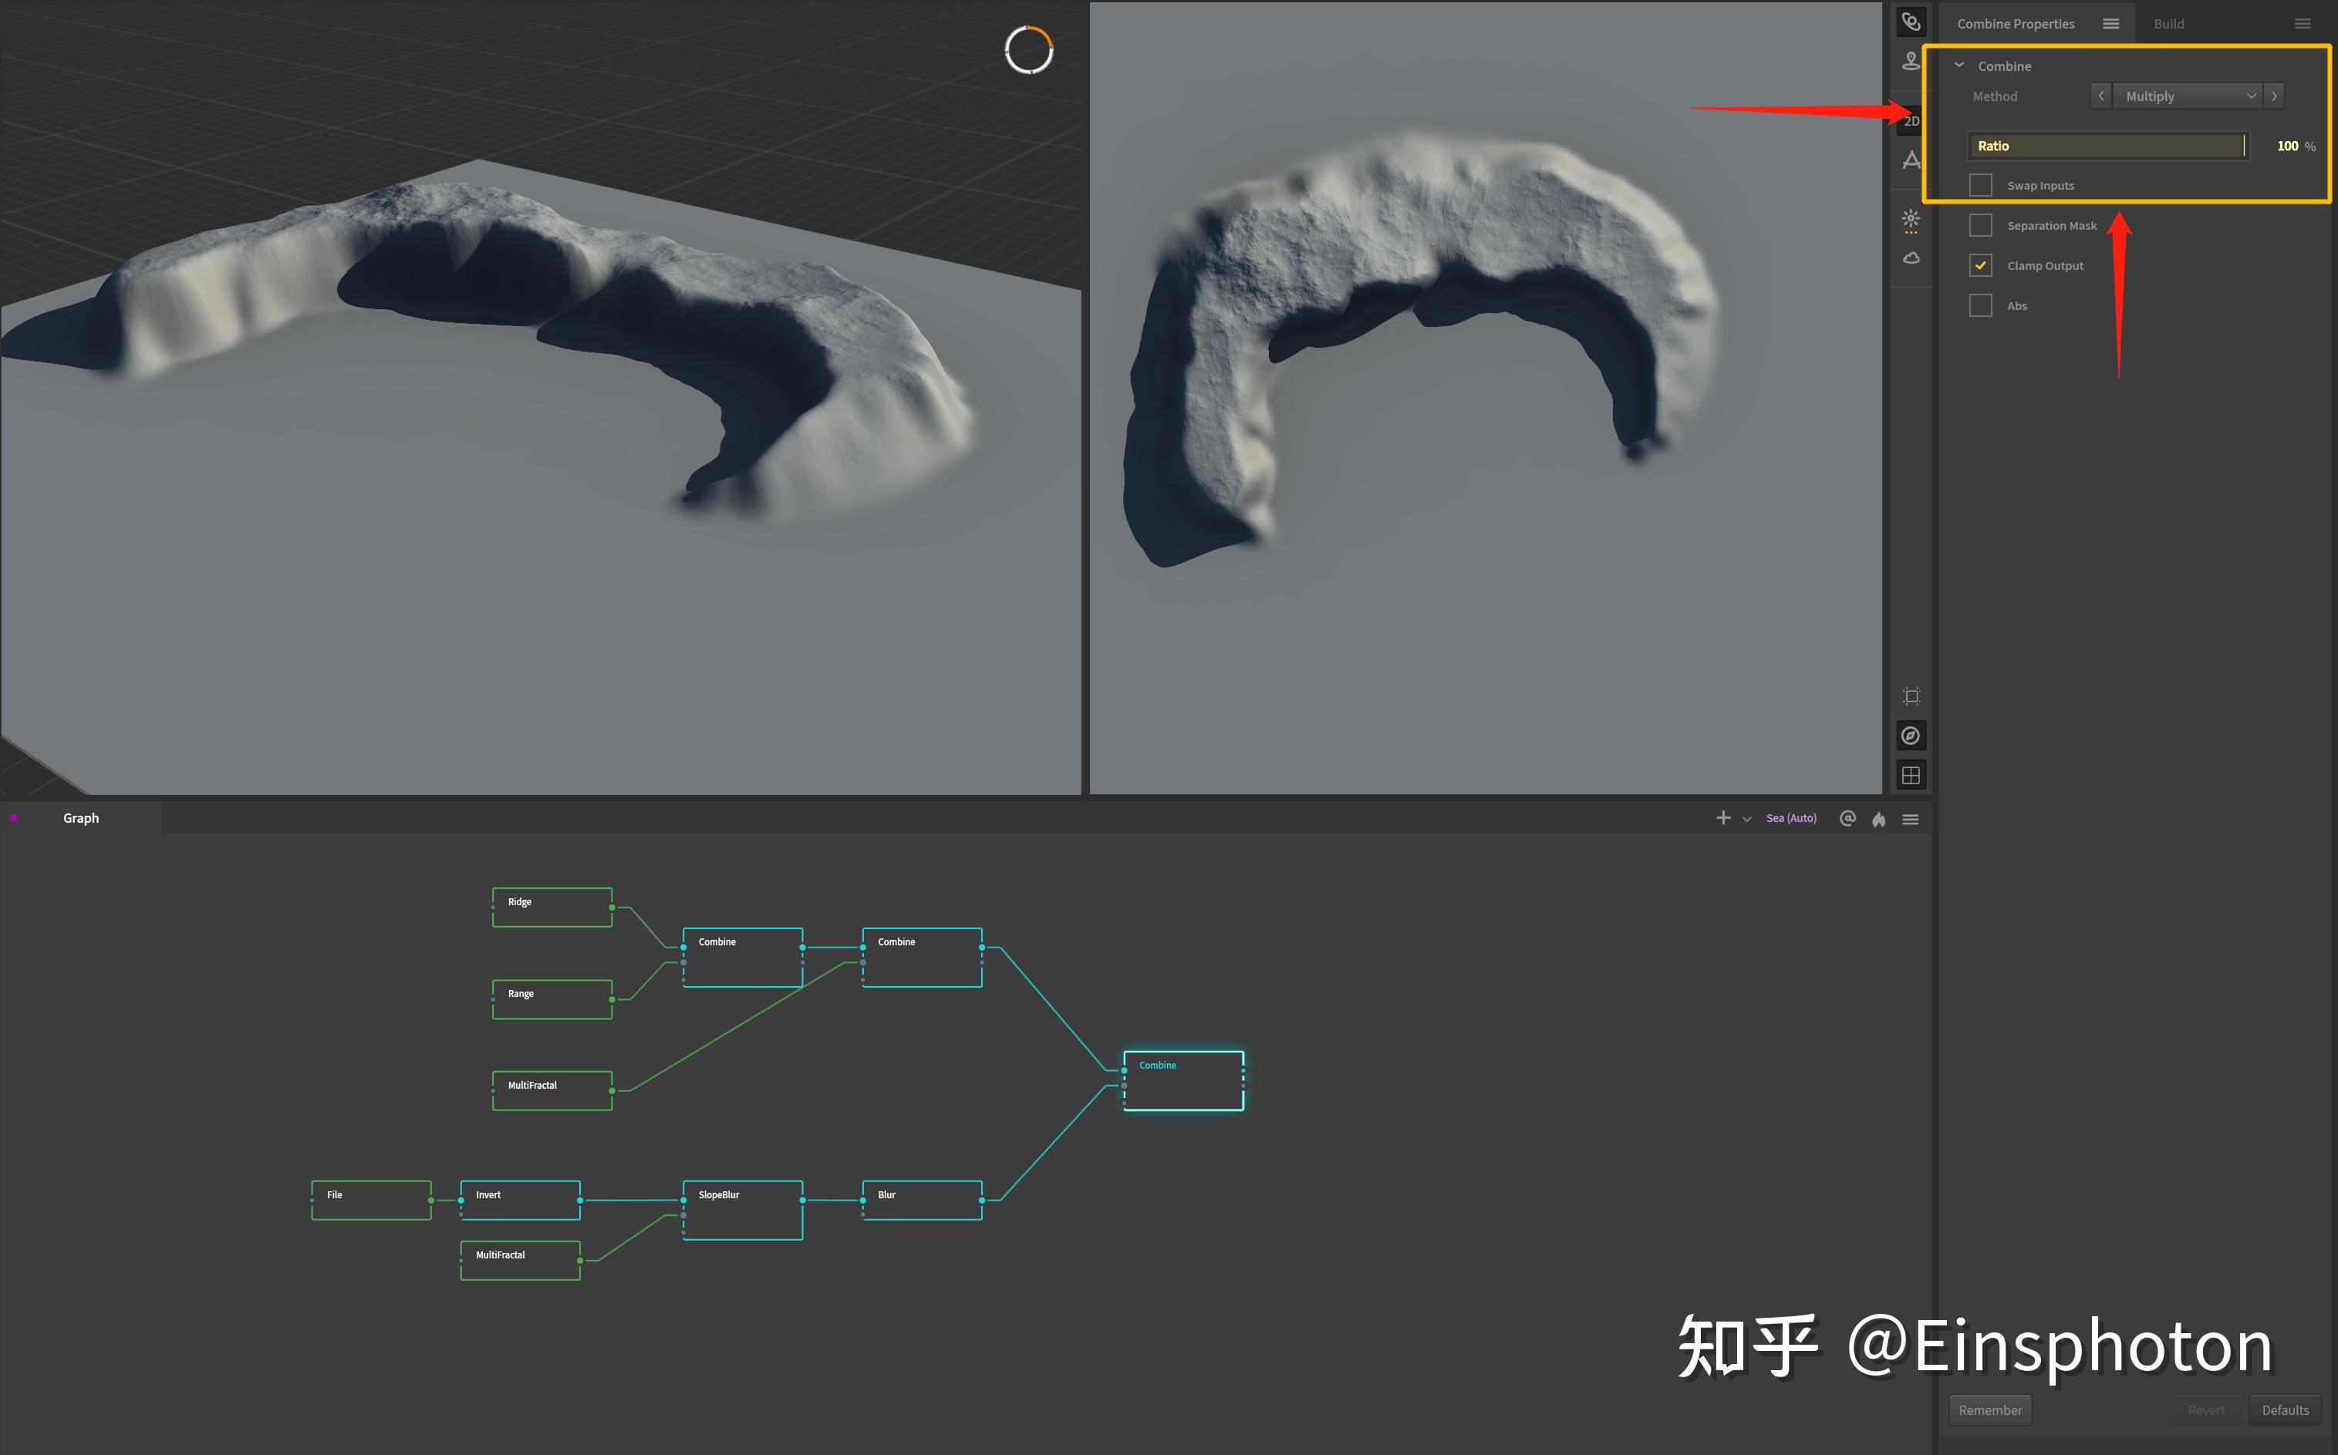Switch to the Build tab

pos(2168,24)
